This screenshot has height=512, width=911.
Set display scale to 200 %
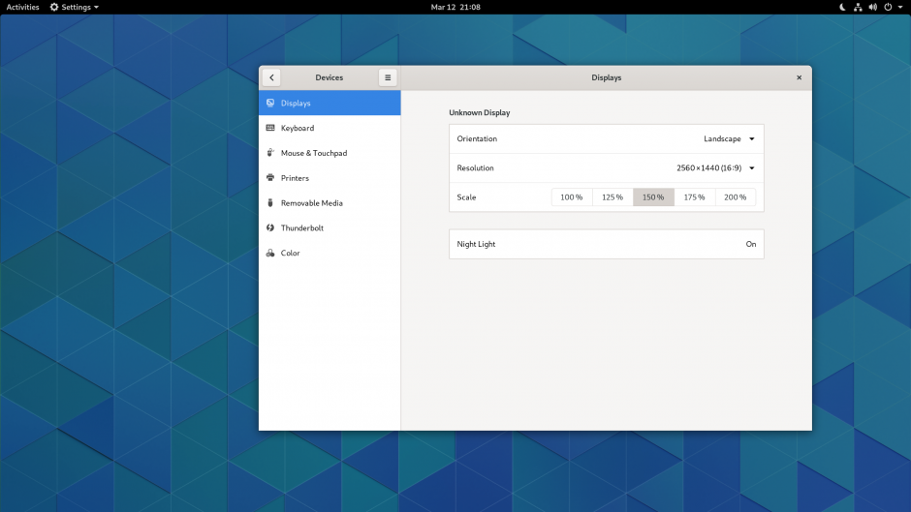point(736,197)
